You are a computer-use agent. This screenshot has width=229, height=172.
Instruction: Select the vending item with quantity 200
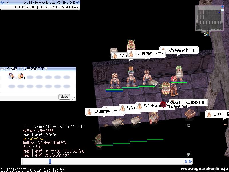(21, 76)
